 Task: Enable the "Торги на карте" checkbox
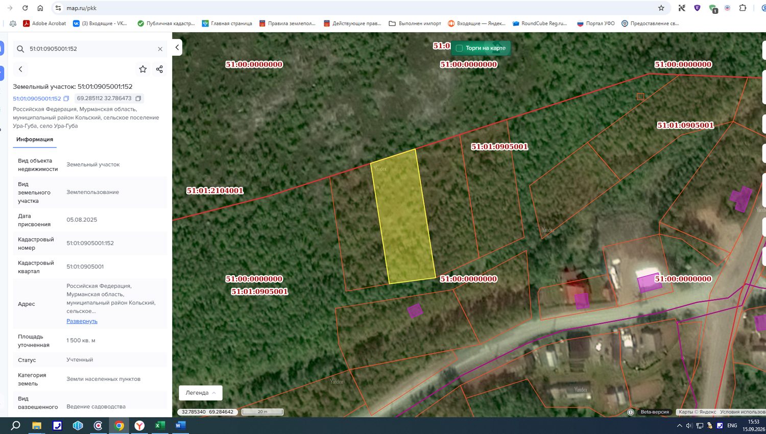459,48
